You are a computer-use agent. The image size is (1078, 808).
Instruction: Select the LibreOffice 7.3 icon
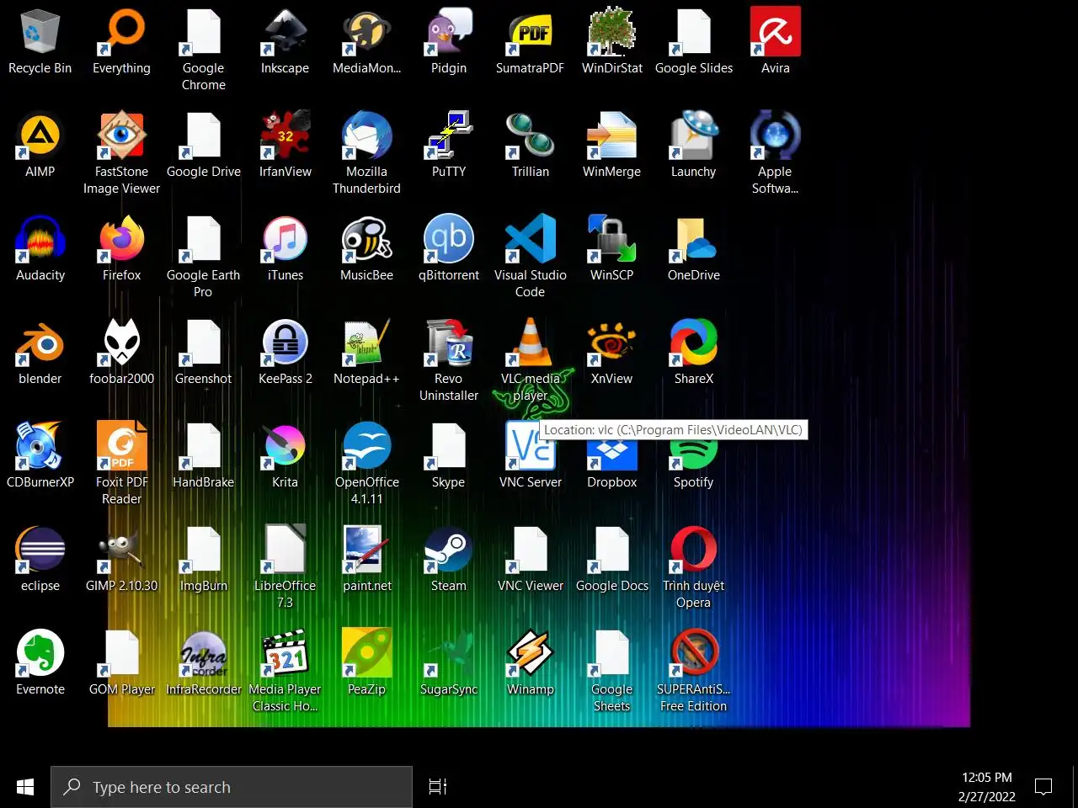coord(285,550)
